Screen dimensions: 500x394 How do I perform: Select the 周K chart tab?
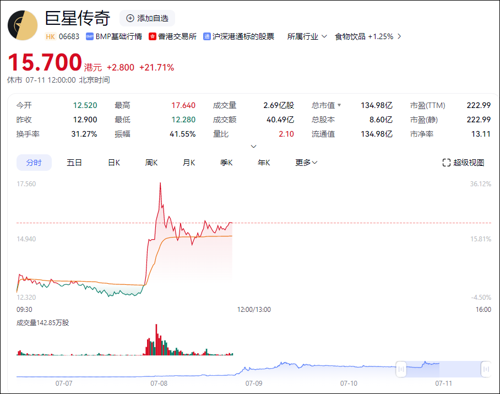pos(151,163)
